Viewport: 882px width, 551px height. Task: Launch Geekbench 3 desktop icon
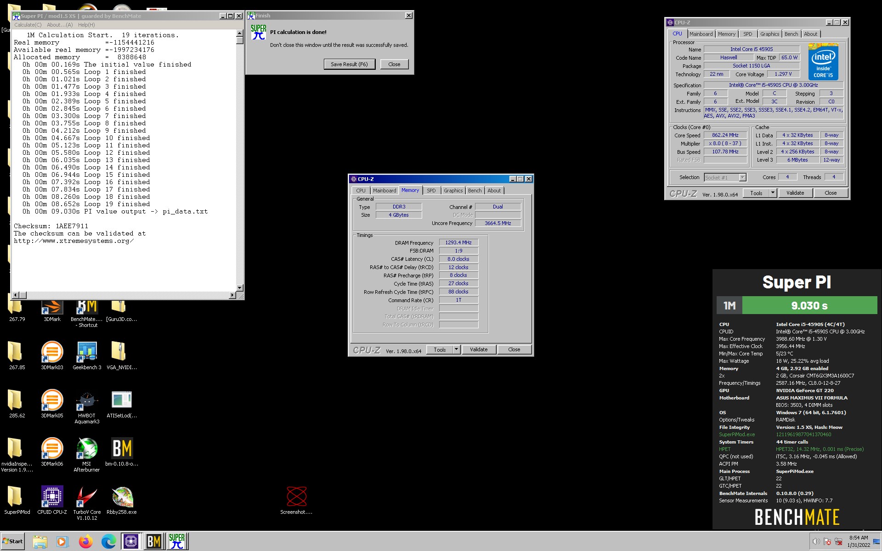[x=87, y=355]
